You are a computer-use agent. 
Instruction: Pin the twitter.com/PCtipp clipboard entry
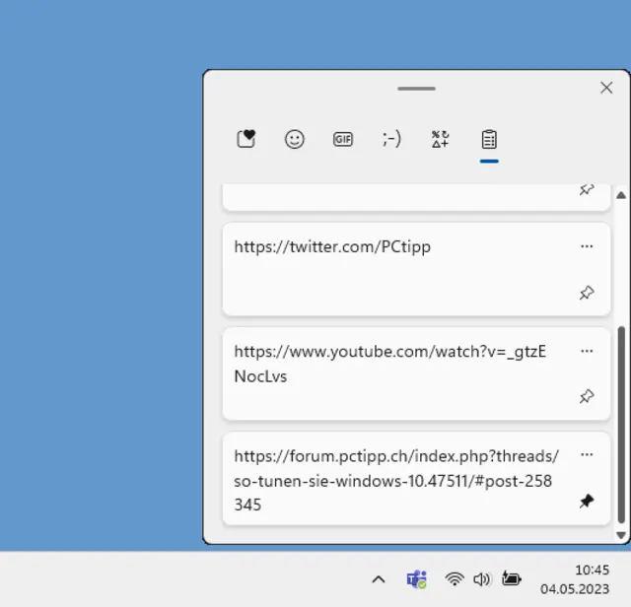[587, 293]
